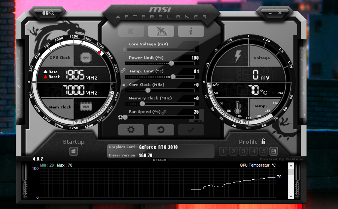
Task: Click the Memory Clock +0 value
Action: (196, 98)
